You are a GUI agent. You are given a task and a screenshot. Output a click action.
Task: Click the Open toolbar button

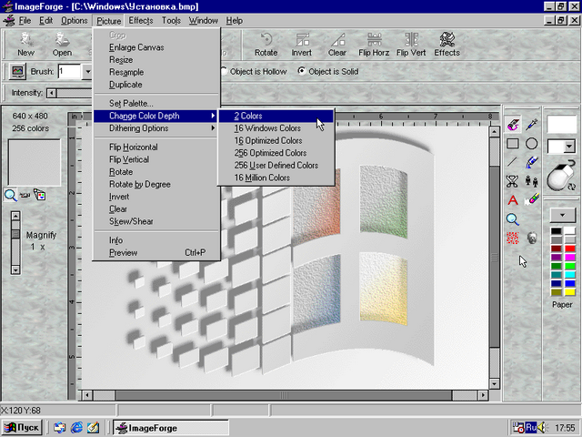[62, 44]
